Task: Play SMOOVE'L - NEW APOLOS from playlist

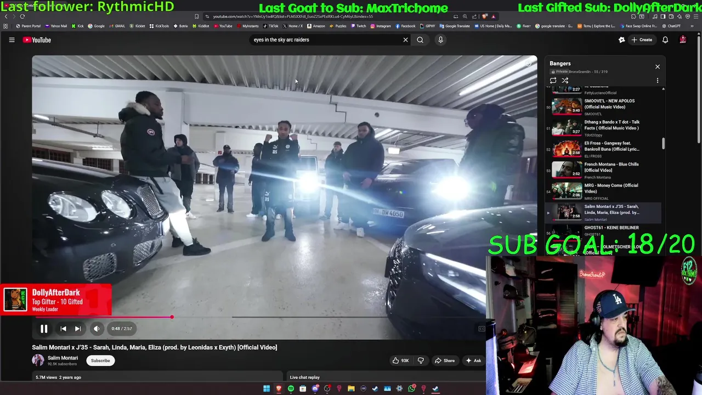Action: pyautogui.click(x=603, y=106)
